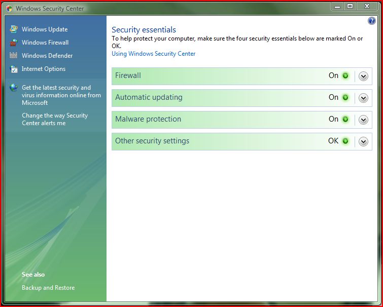Click the globe icon beside latest security info
This screenshot has width=383, height=307.
[14, 88]
